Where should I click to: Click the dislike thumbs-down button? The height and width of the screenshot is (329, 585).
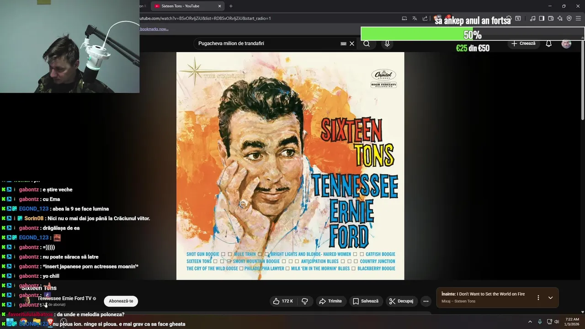point(305,301)
